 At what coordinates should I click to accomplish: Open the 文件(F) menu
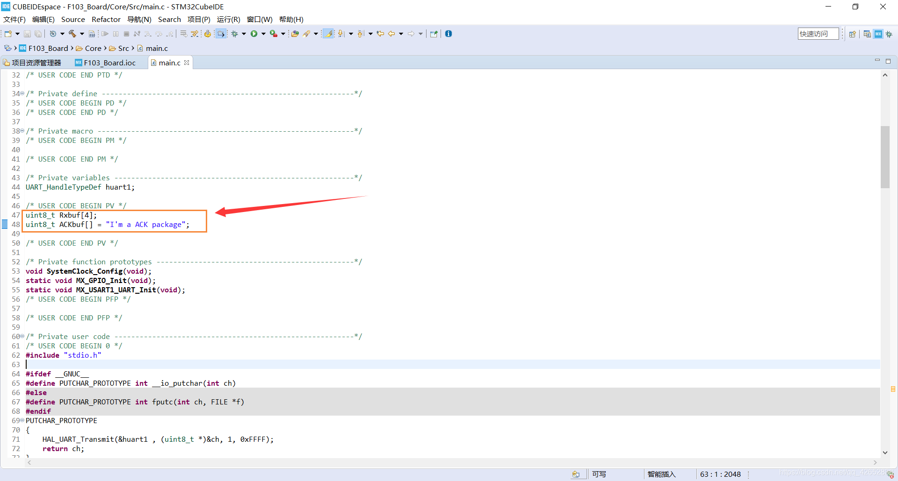tap(14, 20)
